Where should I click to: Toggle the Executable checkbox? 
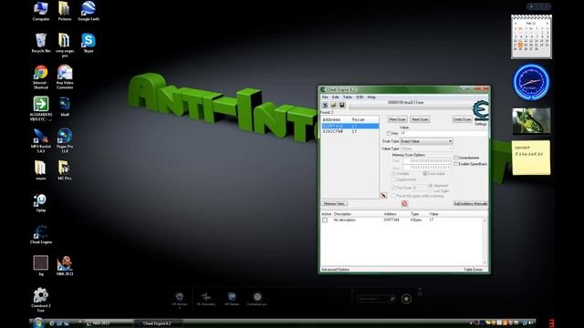click(x=425, y=174)
